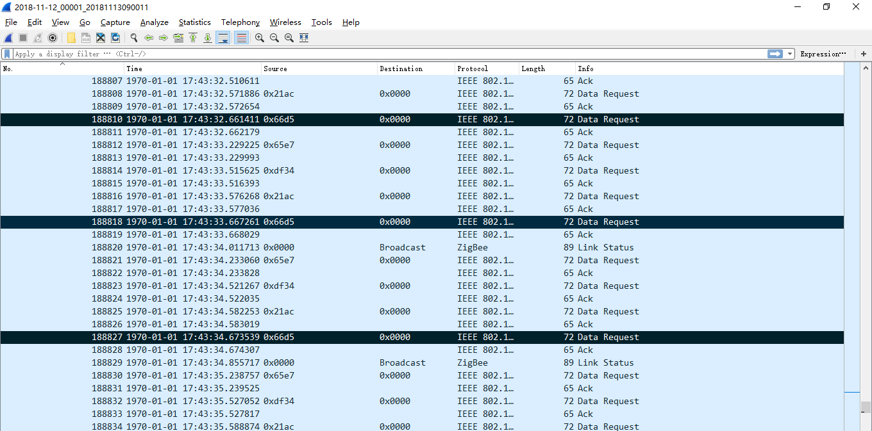Toggle auto-scroll during live capture
This screenshot has width=872, height=431.
pyautogui.click(x=223, y=38)
